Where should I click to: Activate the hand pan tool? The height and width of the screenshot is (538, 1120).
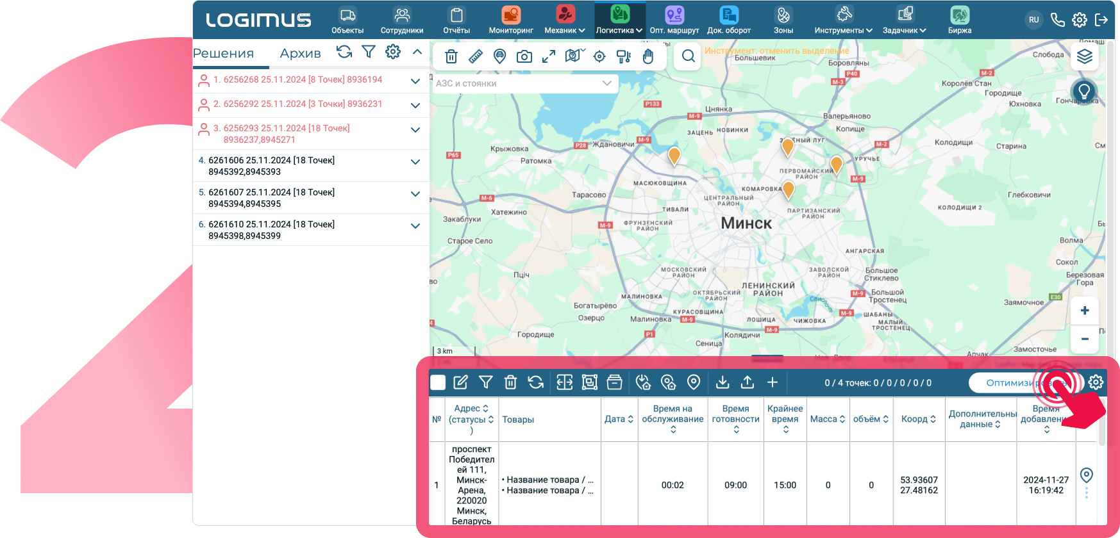pyautogui.click(x=648, y=56)
